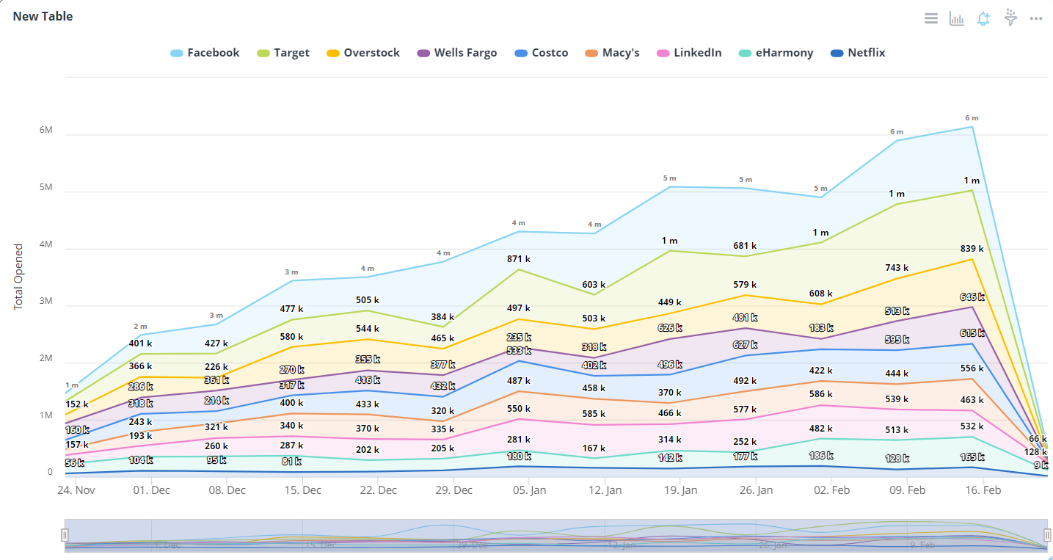Image resolution: width=1053 pixels, height=560 pixels.
Task: Click the bar chart type icon
Action: pyautogui.click(x=957, y=18)
